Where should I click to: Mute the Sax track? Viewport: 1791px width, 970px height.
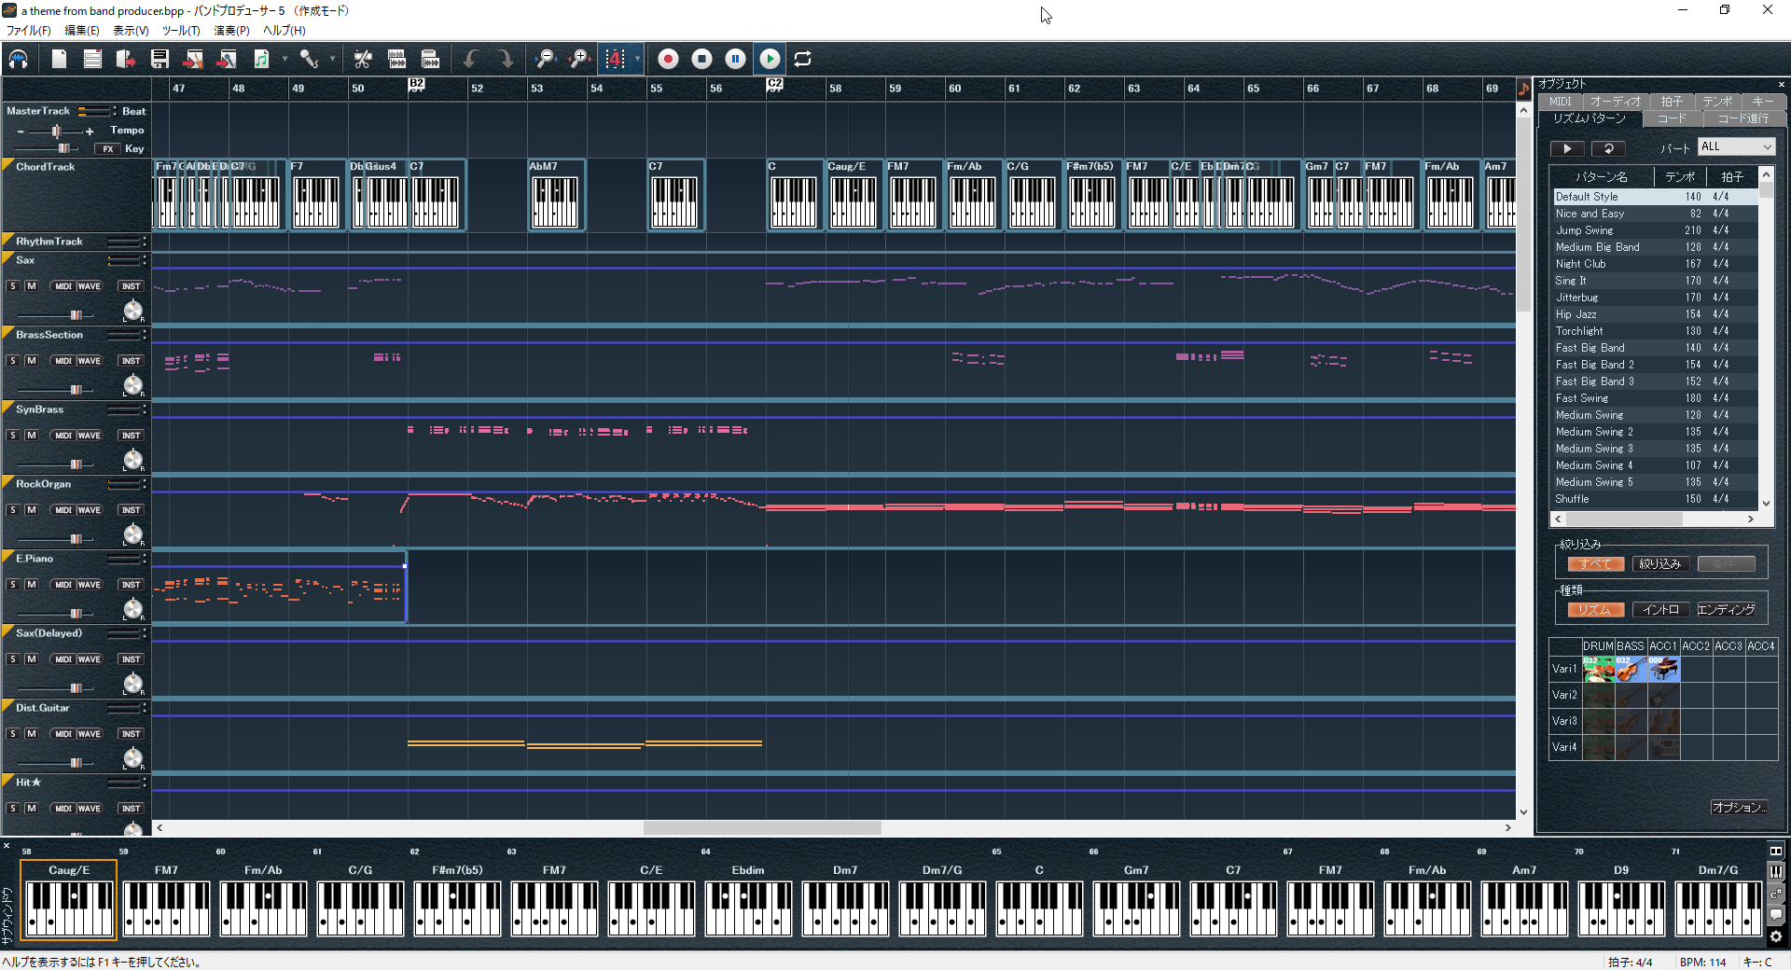pyautogui.click(x=31, y=286)
